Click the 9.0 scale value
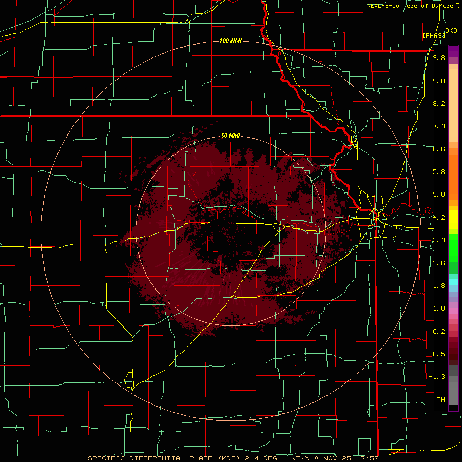Viewport: 462px width, 462px height. point(439,81)
